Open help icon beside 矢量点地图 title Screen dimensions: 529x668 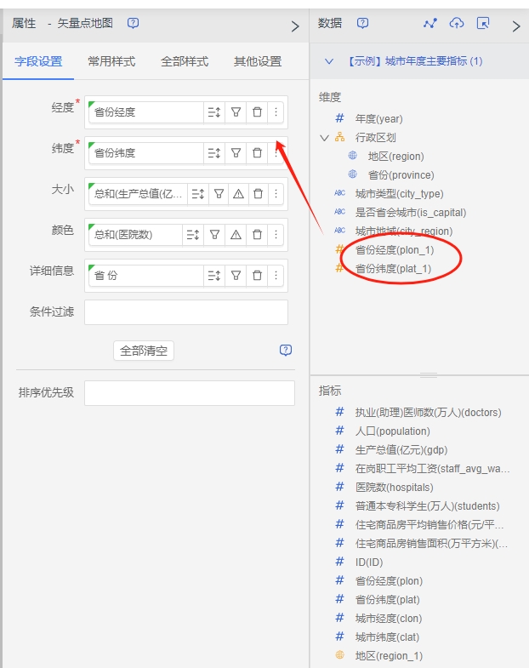tap(133, 24)
